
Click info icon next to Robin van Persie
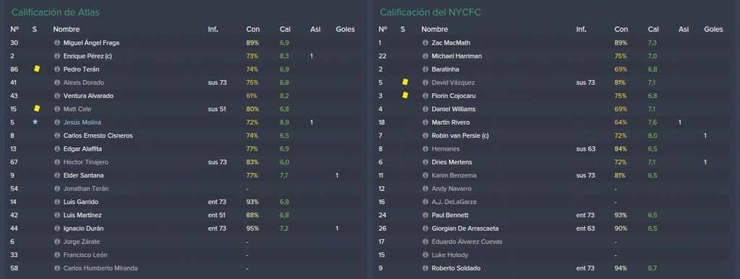tap(425, 136)
